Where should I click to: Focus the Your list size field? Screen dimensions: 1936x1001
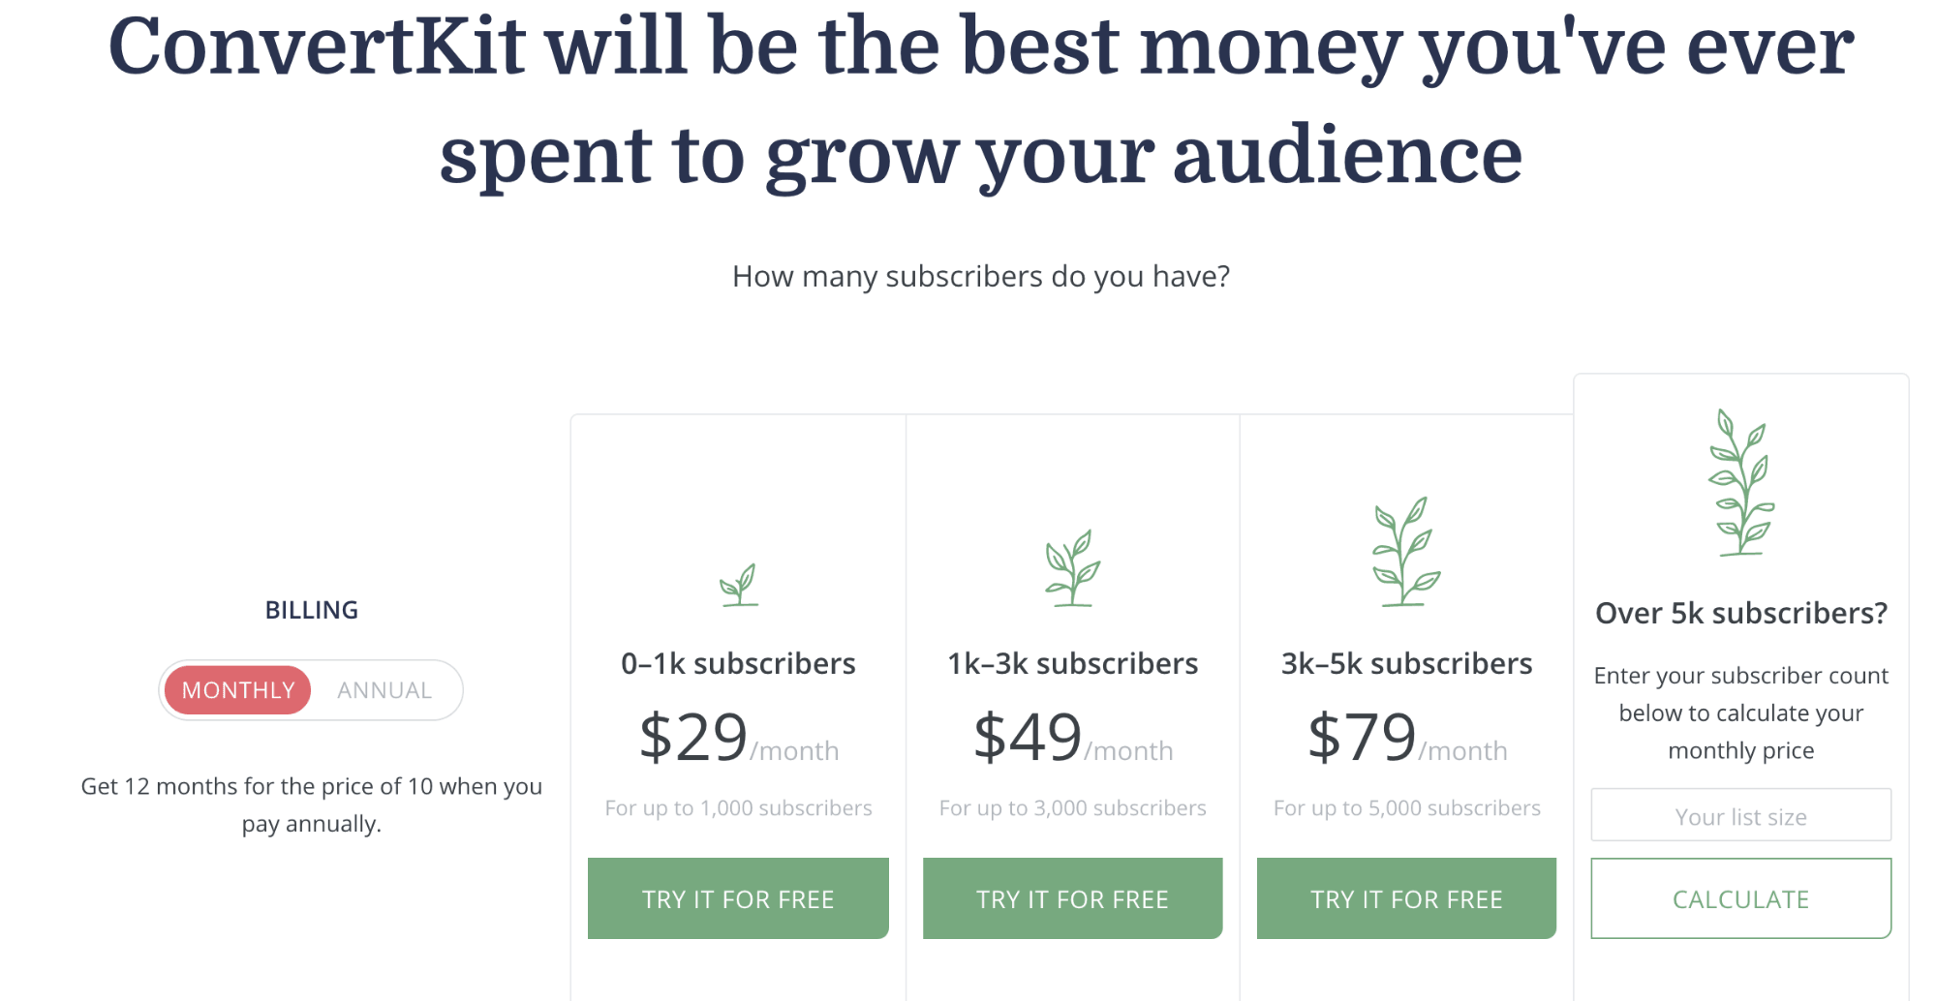pyautogui.click(x=1740, y=815)
